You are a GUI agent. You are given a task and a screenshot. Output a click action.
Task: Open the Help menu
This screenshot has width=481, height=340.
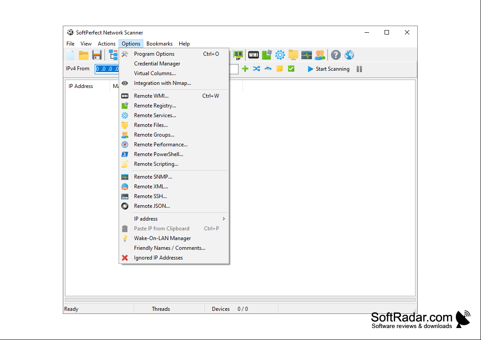[185, 43]
